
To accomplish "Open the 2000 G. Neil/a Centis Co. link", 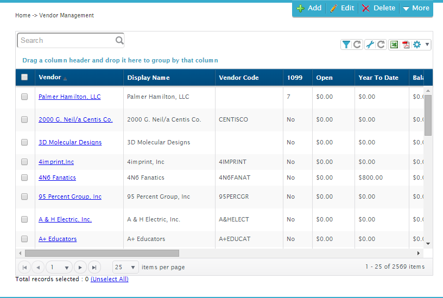I will (x=75, y=119).
